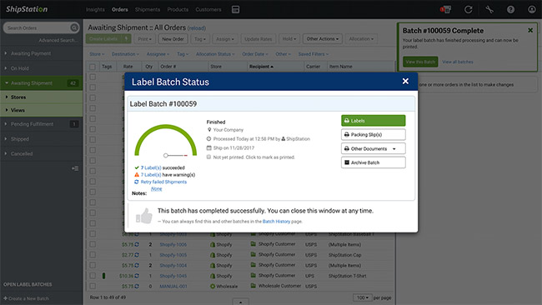Click the green Labels print button

pos(374,121)
